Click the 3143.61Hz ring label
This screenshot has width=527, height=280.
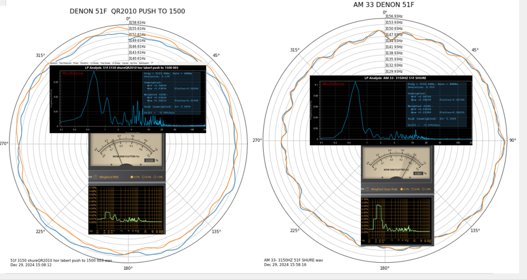(137, 52)
